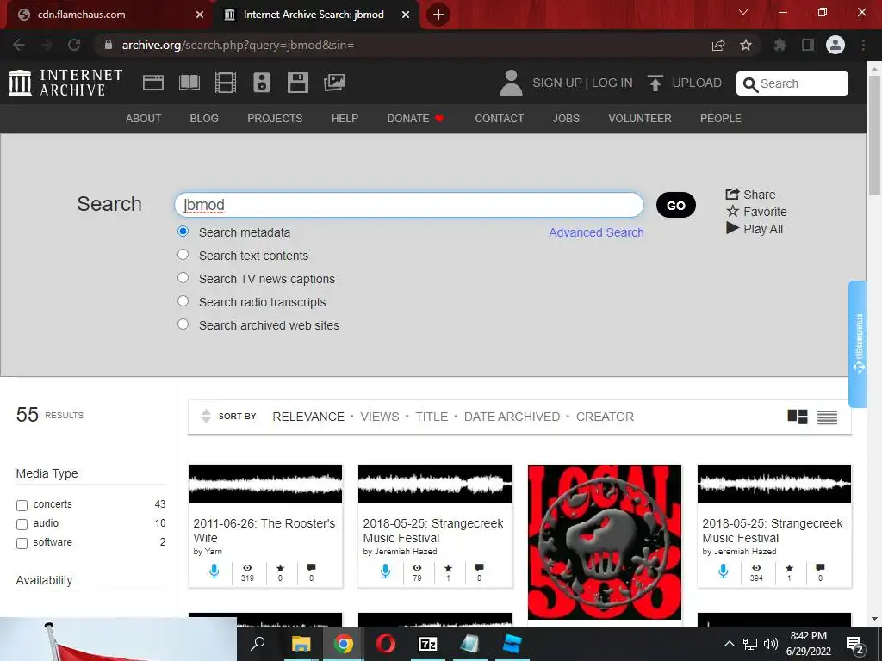The height and width of the screenshot is (661, 882).
Task: Open a new browser tab
Action: [x=438, y=15]
